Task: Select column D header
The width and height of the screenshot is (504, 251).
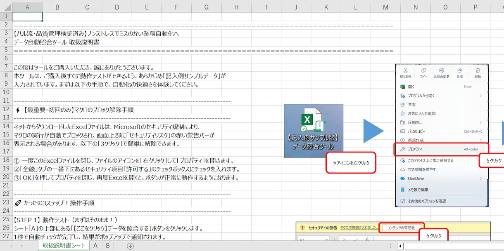Action: [117, 7]
